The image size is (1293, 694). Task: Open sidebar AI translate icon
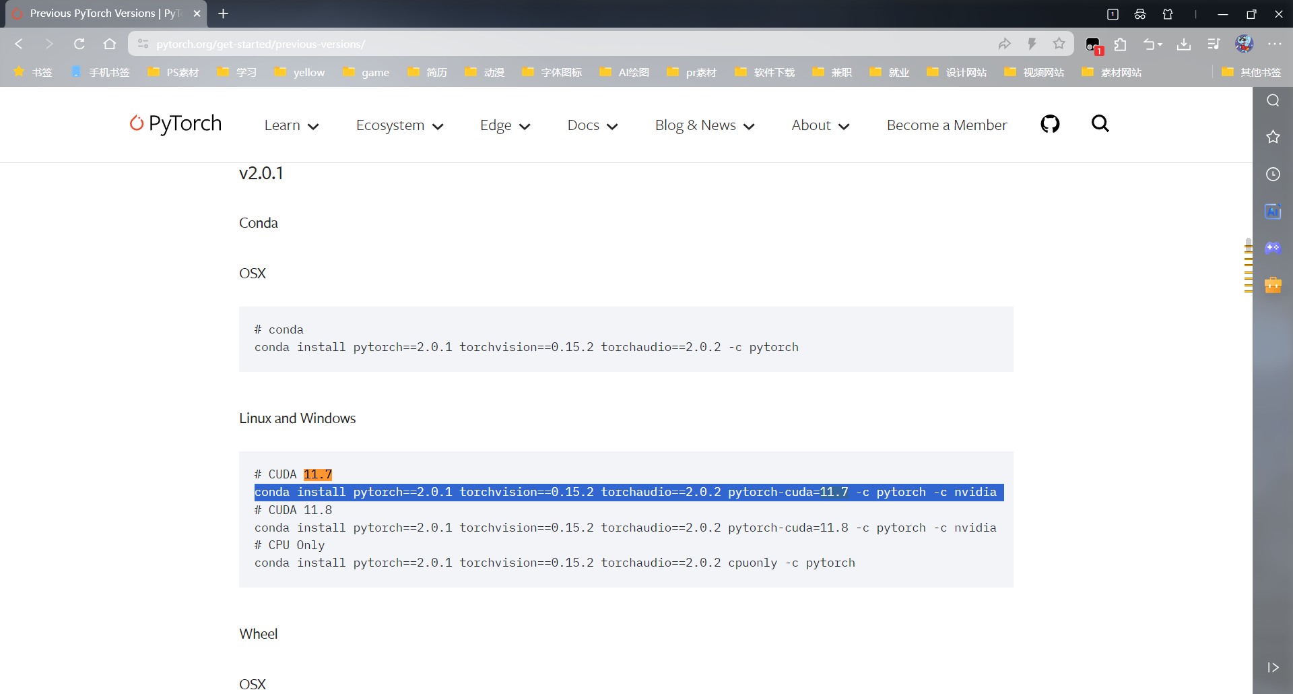(1273, 211)
